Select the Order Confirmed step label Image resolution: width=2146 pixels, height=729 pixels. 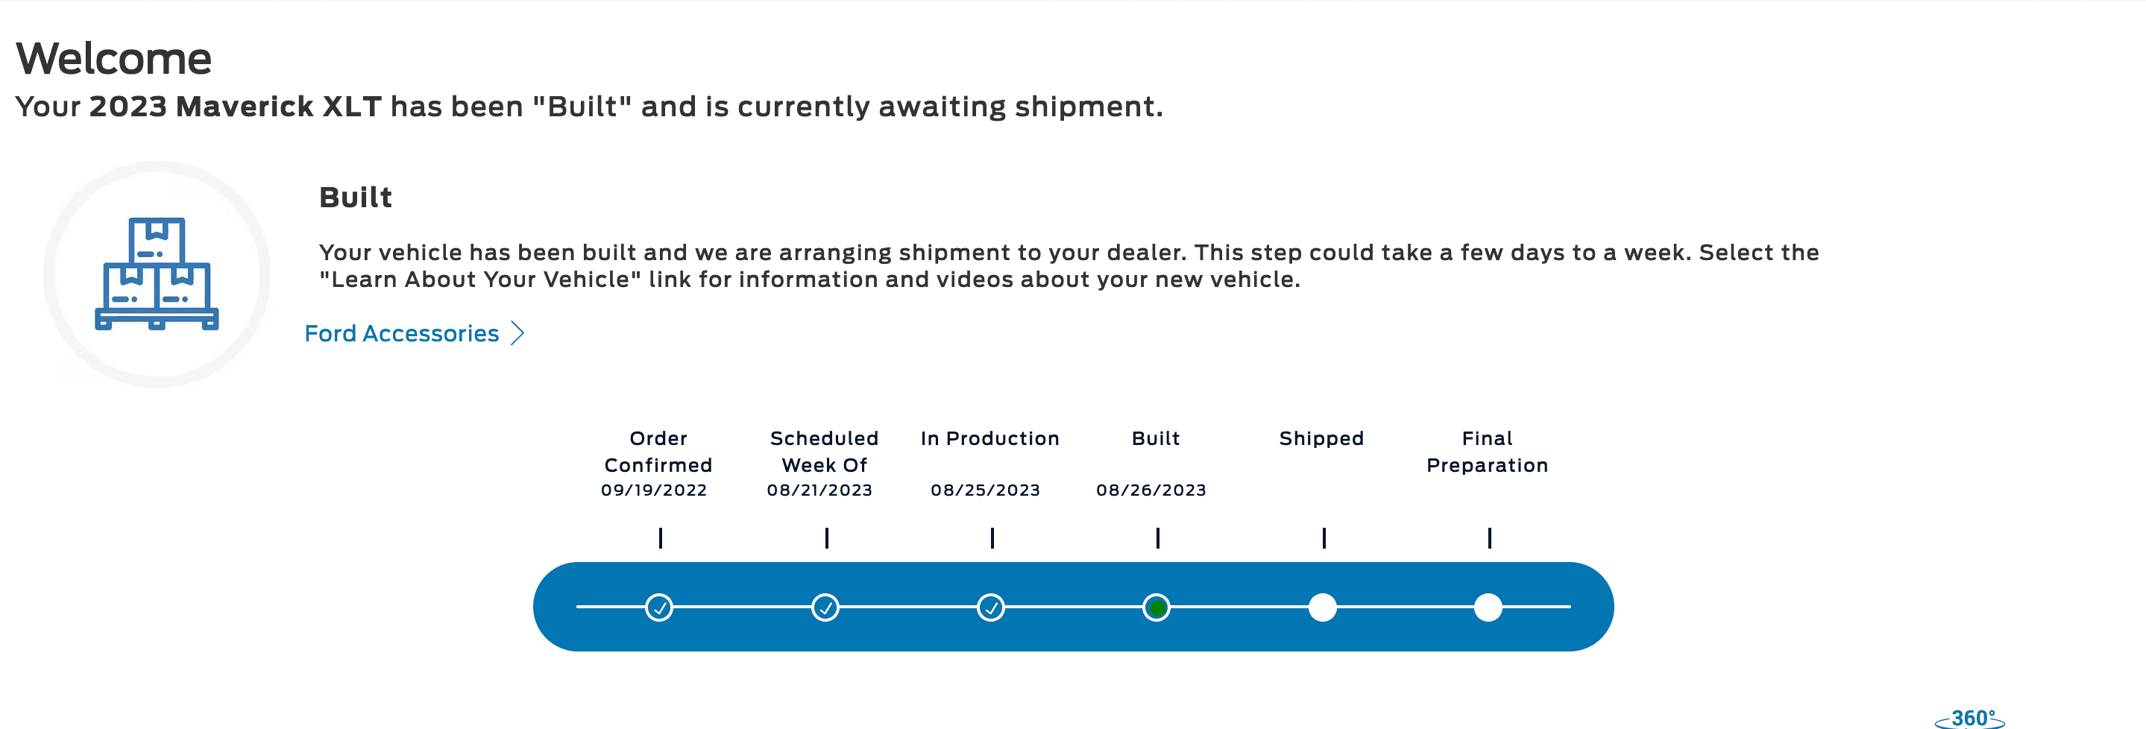coord(658,452)
